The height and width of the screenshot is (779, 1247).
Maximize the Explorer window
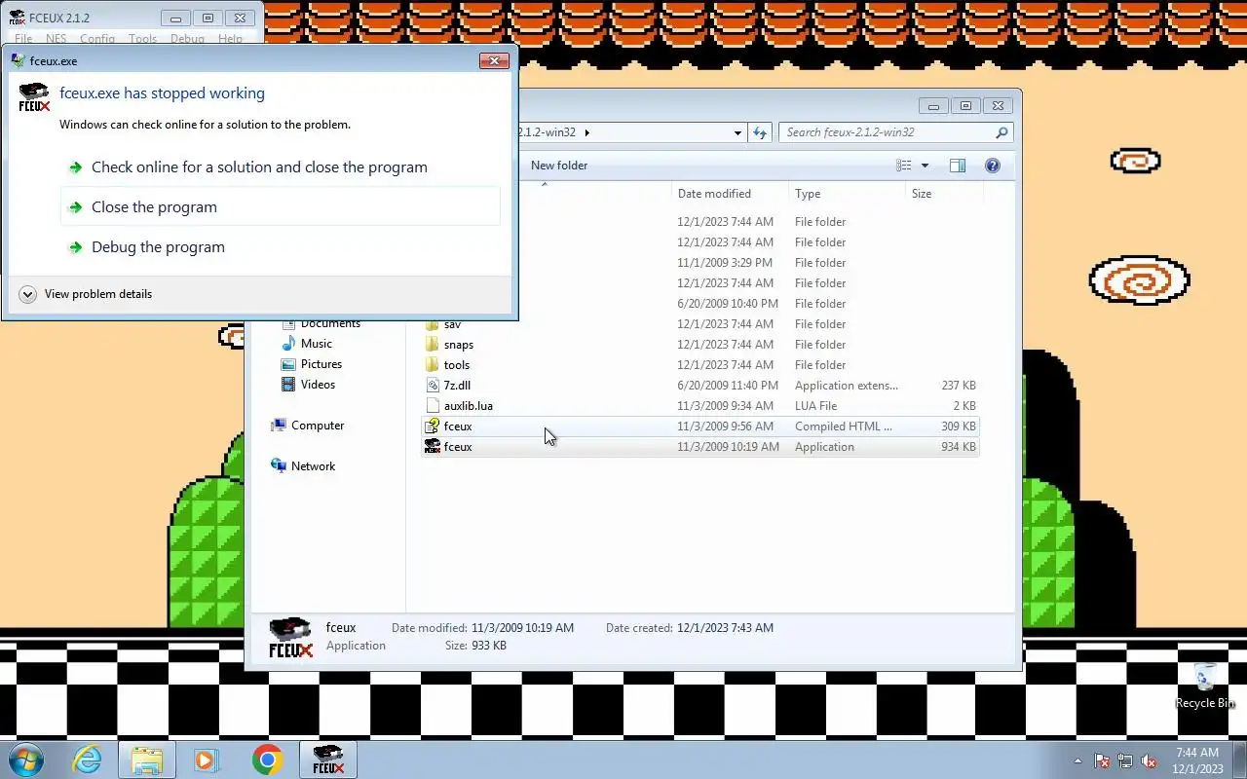point(965,106)
